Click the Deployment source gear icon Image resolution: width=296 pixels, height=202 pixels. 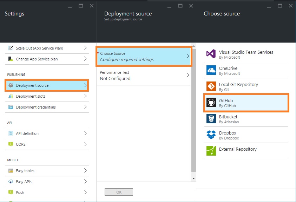(11, 85)
